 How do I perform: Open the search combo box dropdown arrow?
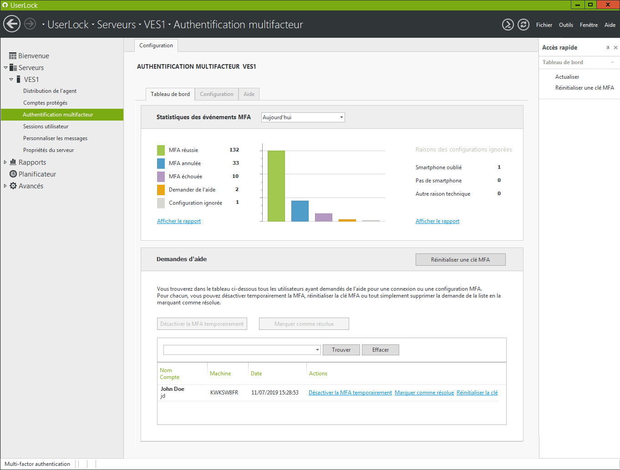click(x=317, y=350)
